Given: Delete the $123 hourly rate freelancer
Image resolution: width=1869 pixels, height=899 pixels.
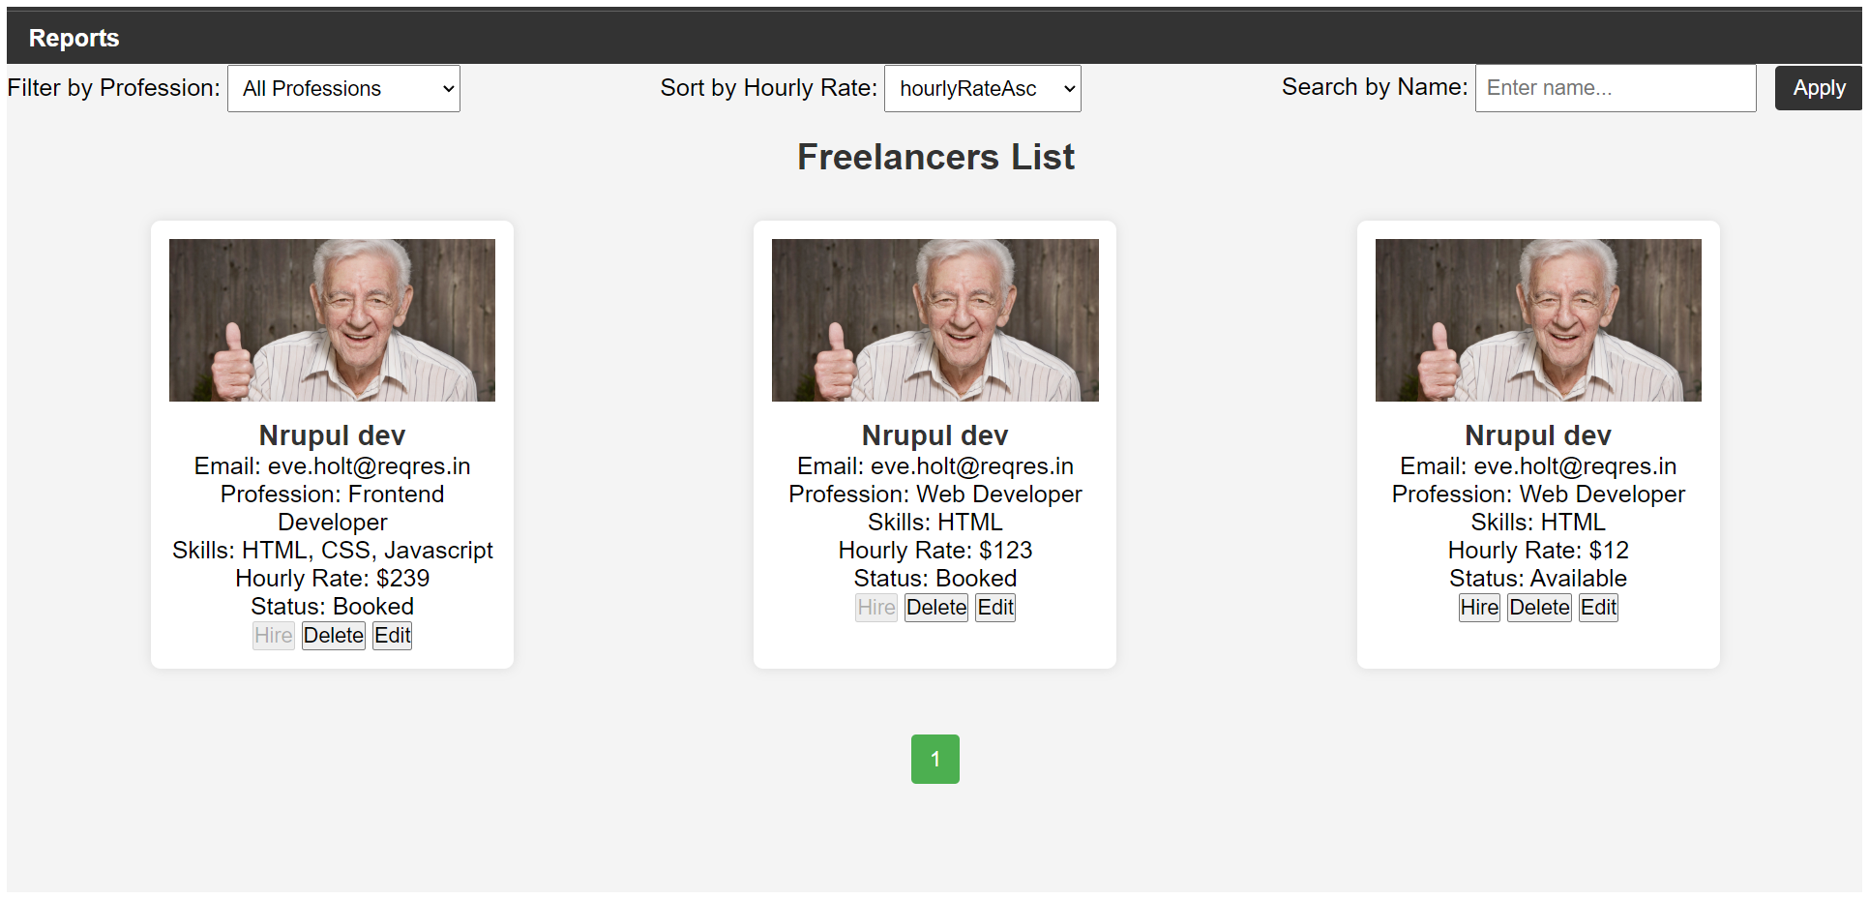Looking at the screenshot, I should pos(935,608).
